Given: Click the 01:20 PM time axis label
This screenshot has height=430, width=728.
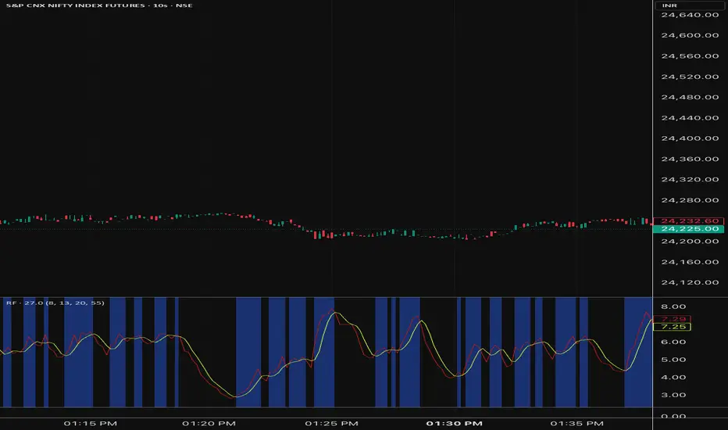Looking at the screenshot, I should (209, 424).
